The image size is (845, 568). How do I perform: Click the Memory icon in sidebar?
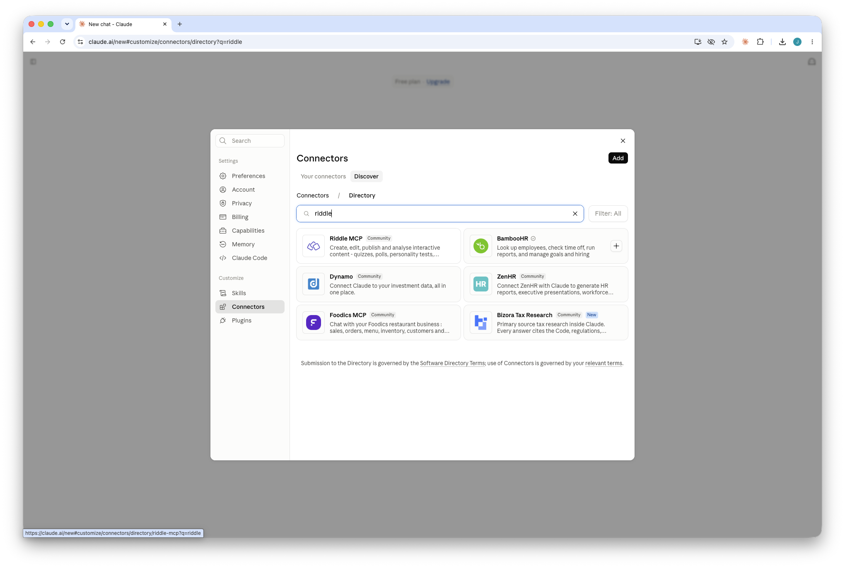pos(223,244)
